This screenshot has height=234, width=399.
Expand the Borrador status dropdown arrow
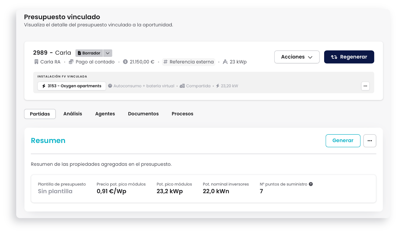click(x=108, y=53)
